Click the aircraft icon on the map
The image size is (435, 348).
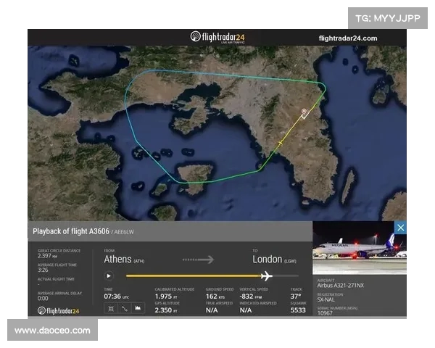[280, 144]
